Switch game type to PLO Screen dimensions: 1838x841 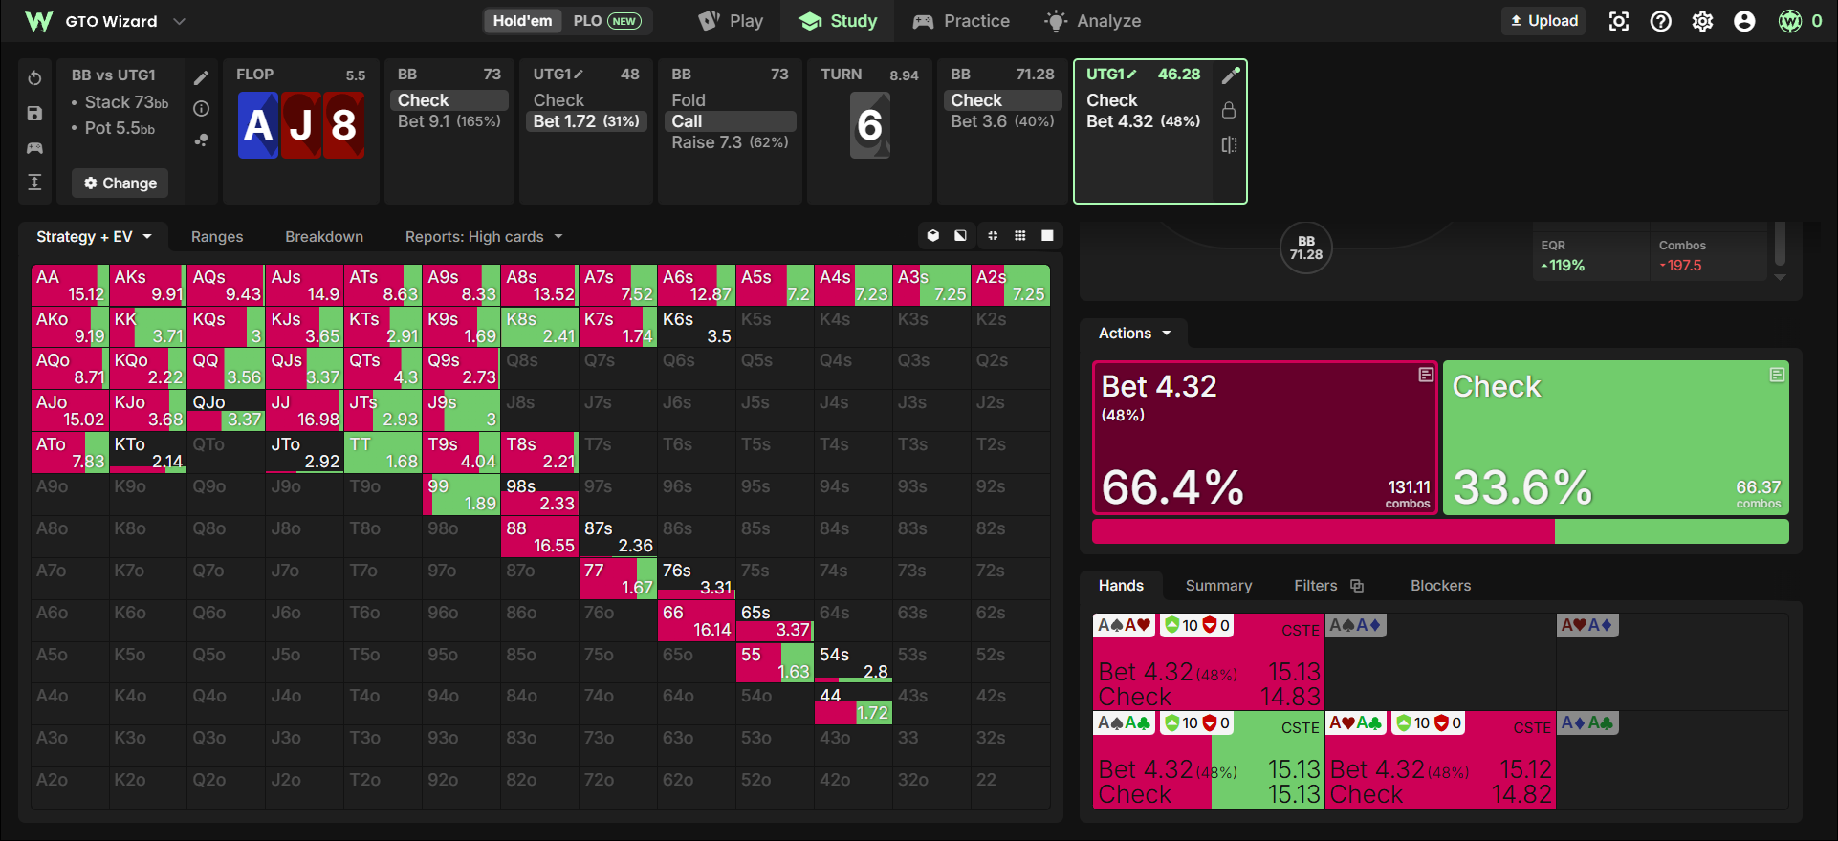[606, 21]
